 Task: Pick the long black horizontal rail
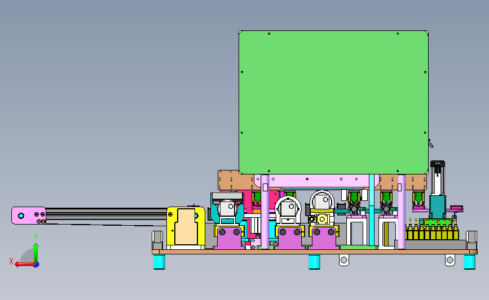106,215
